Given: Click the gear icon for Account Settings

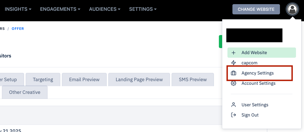Looking at the screenshot, I should (234, 83).
